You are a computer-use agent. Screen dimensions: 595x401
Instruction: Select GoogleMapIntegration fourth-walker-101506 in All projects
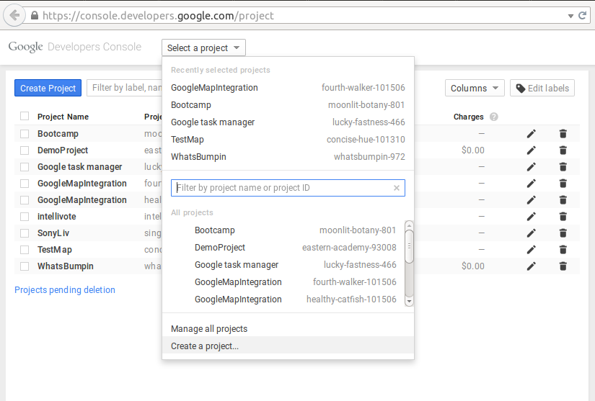coord(283,282)
